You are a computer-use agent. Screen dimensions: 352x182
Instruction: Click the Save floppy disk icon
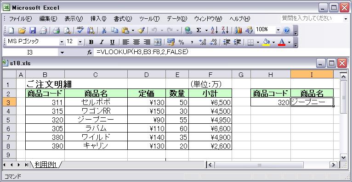pos(33,30)
